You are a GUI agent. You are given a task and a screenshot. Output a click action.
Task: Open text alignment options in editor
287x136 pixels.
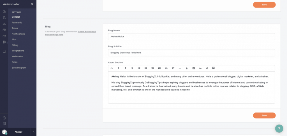(x=173, y=68)
